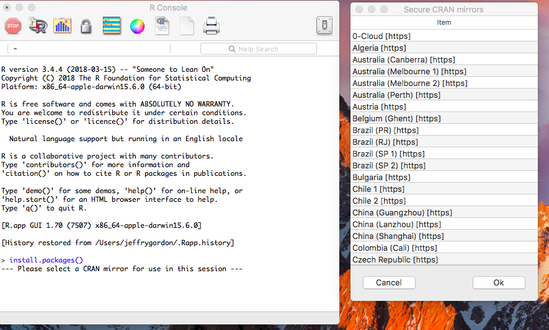
Task: Open an R document in editor
Action: [x=163, y=26]
